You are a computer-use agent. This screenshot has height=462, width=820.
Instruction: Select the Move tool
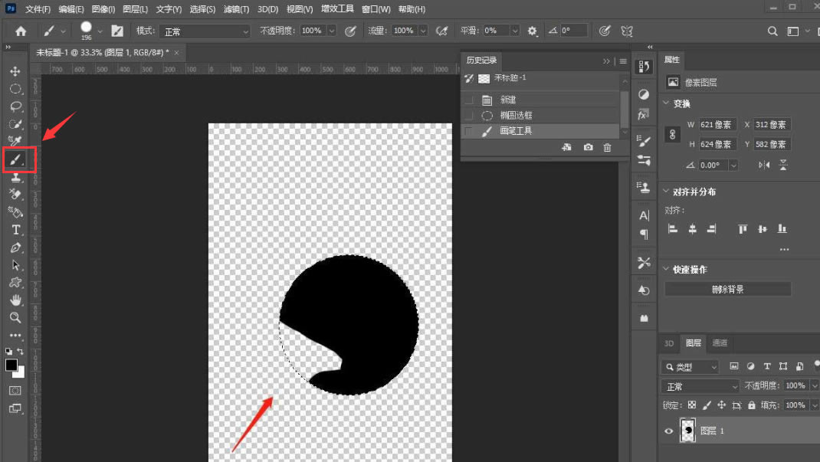(15, 71)
